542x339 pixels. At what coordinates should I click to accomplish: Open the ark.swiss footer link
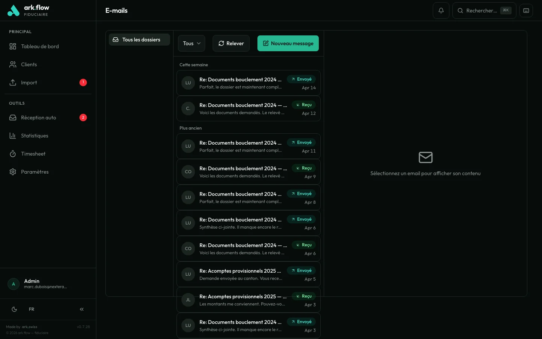[29, 327]
